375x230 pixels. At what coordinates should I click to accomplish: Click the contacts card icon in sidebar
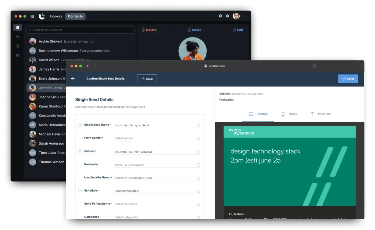(x=18, y=27)
